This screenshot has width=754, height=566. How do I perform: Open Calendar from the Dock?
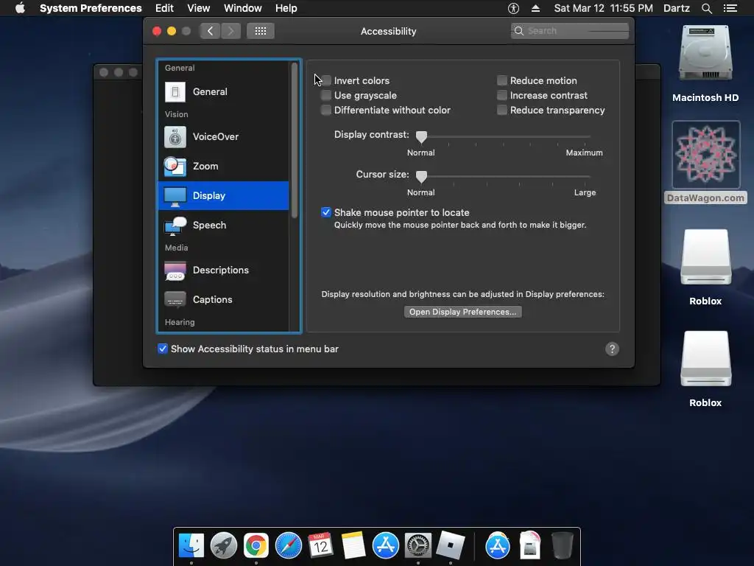[321, 546]
